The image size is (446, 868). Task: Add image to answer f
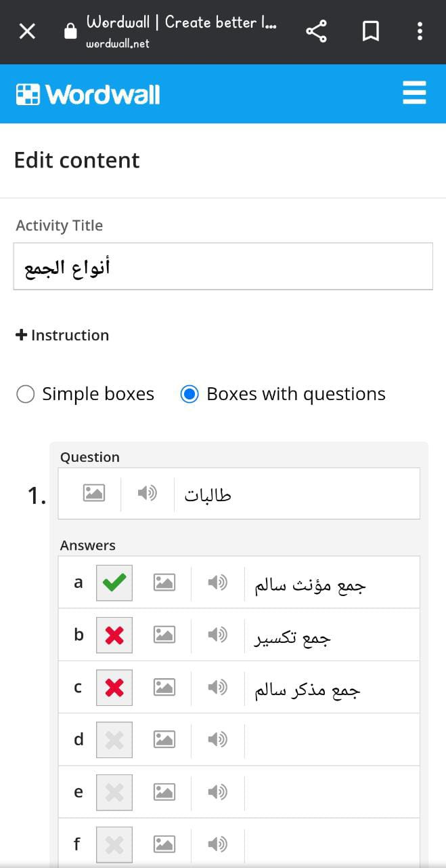point(164,844)
